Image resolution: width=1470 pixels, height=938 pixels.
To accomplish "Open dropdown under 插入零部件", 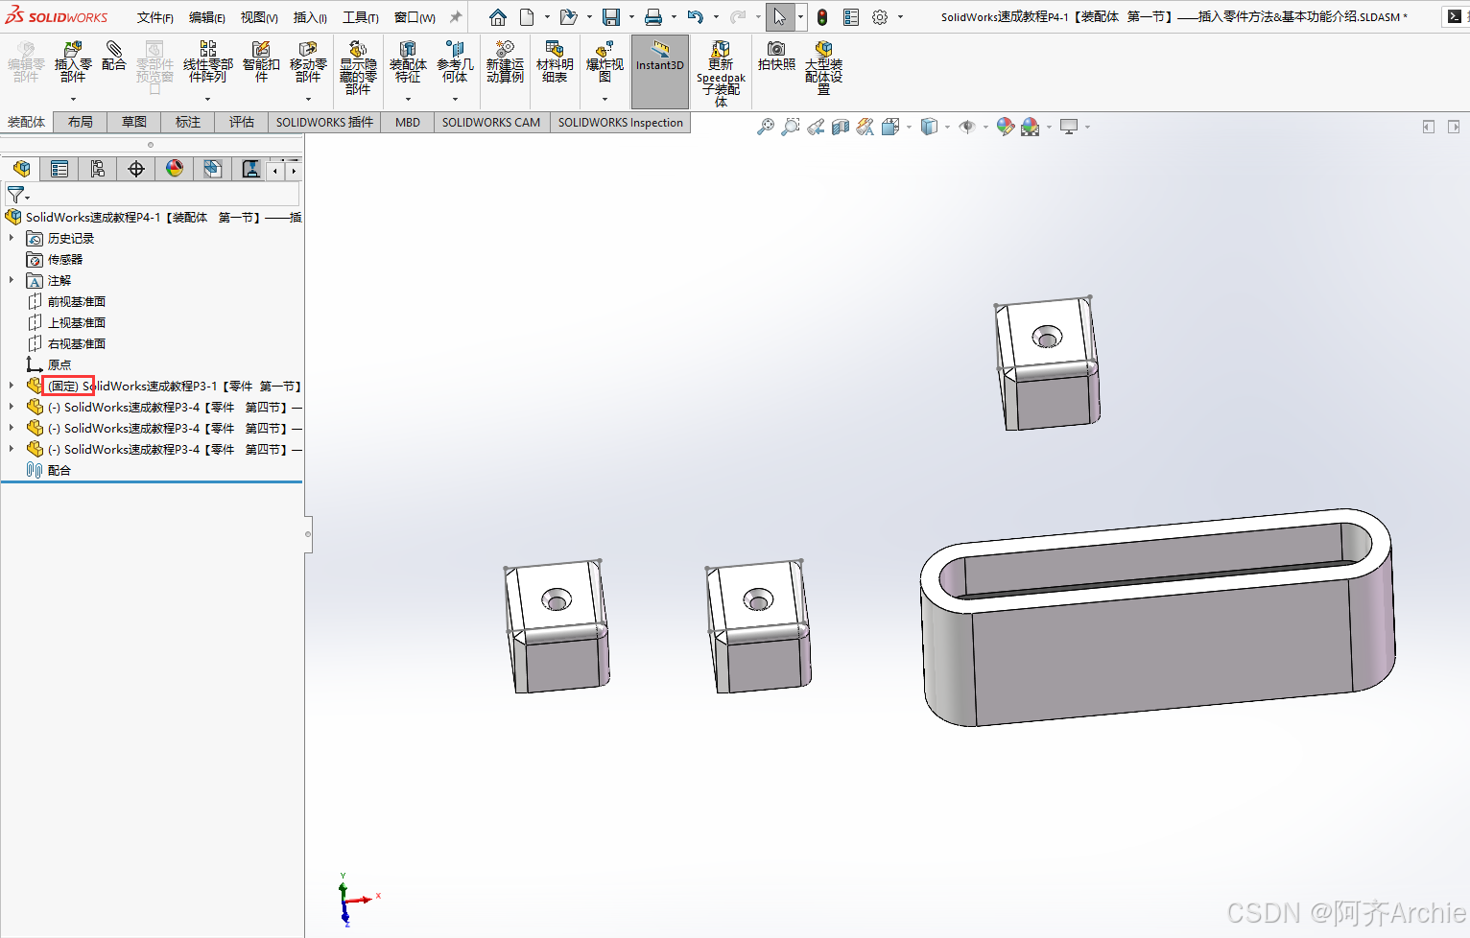I will 73,99.
